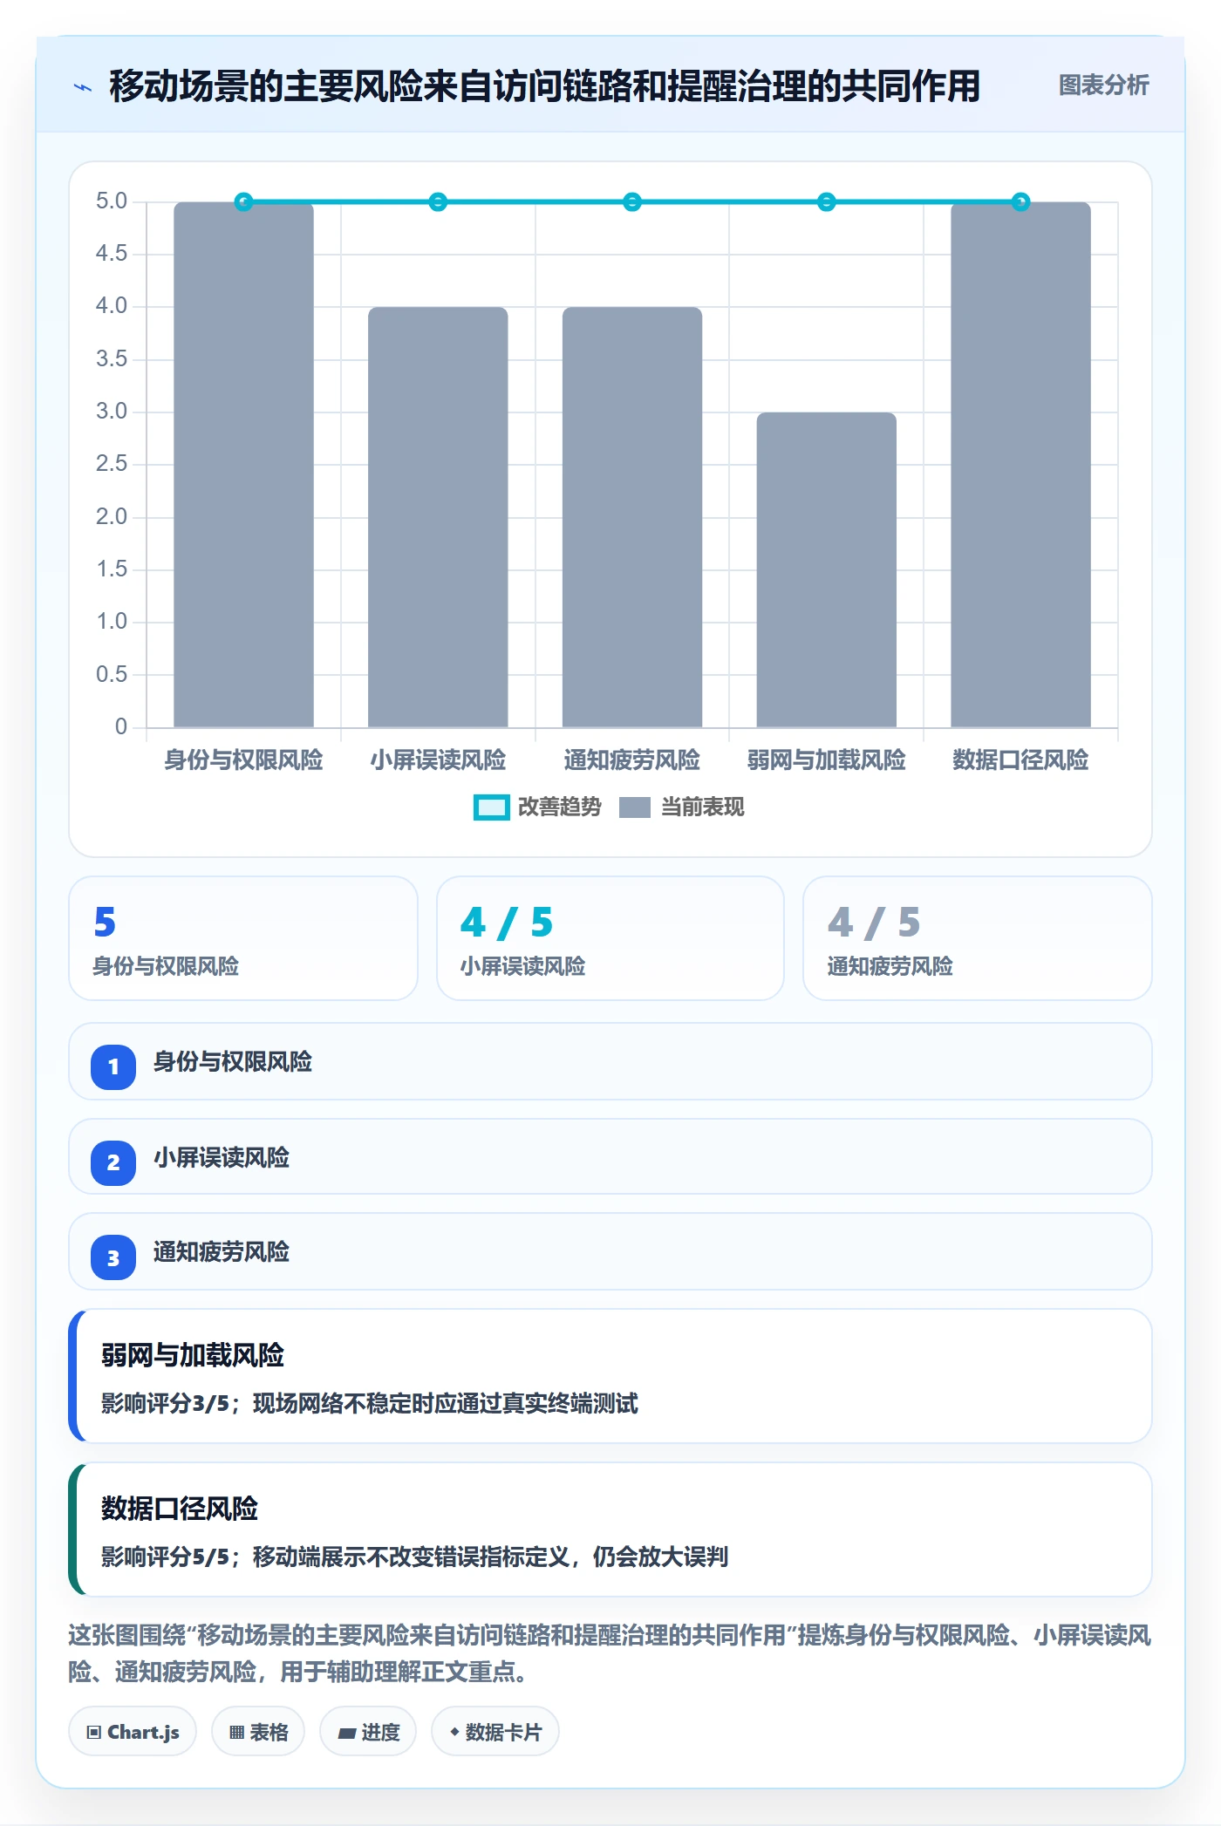Select list row 身份与权限风险
This screenshot has height=1826, width=1221.
[x=610, y=1062]
